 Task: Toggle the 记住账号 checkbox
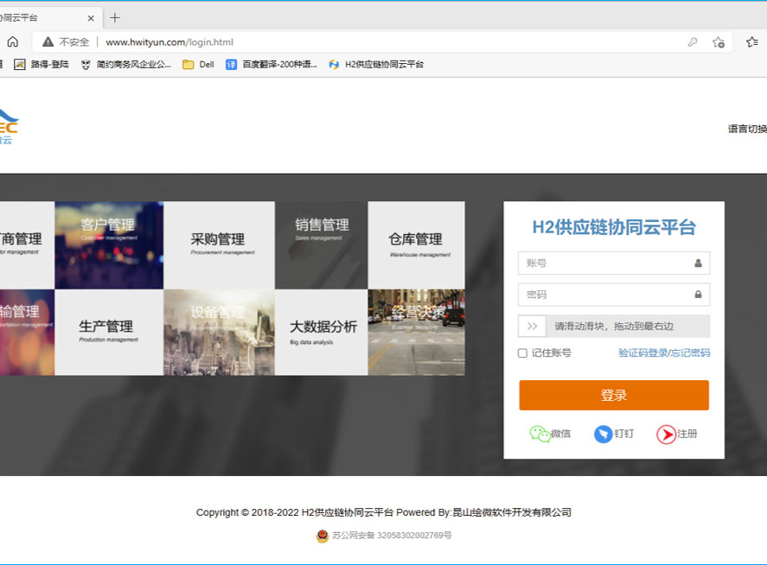pos(522,352)
